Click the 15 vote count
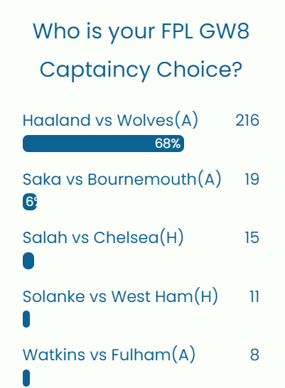Screen dimensions: 285x388 [x=252, y=237]
